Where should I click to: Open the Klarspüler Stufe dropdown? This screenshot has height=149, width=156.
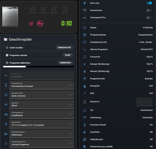point(42,95)
